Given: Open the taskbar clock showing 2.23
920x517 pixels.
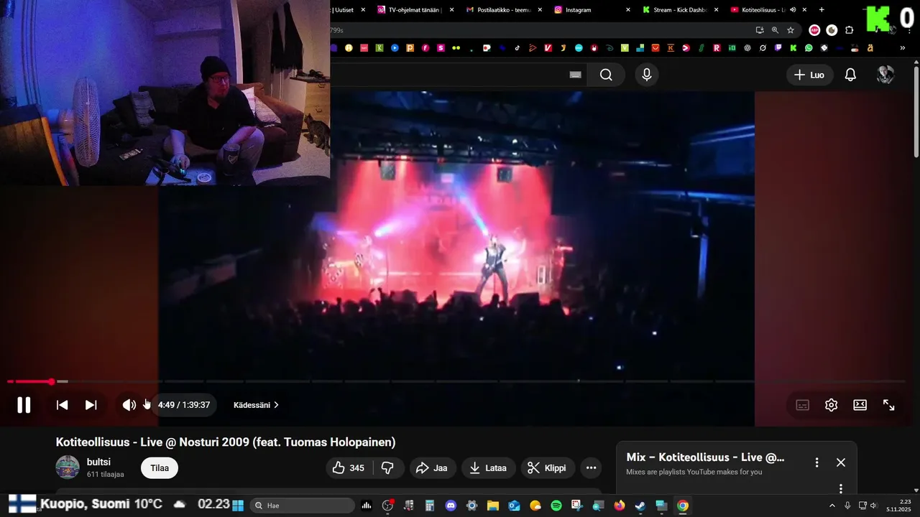Looking at the screenshot, I should point(899,506).
